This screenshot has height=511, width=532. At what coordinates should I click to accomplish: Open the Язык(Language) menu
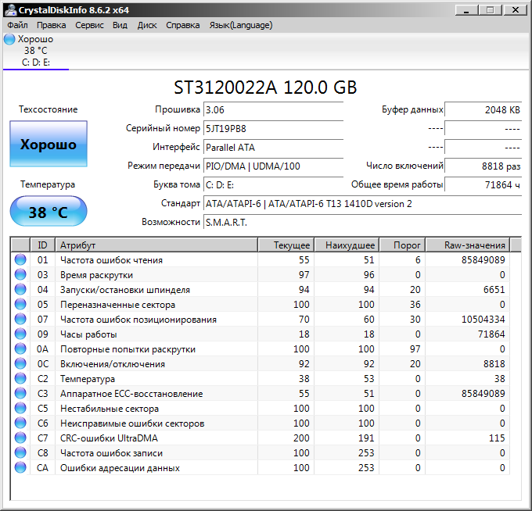[x=240, y=25]
